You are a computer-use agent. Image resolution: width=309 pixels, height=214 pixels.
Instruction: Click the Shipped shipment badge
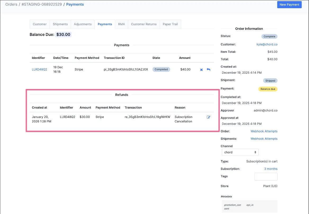(x=270, y=81)
